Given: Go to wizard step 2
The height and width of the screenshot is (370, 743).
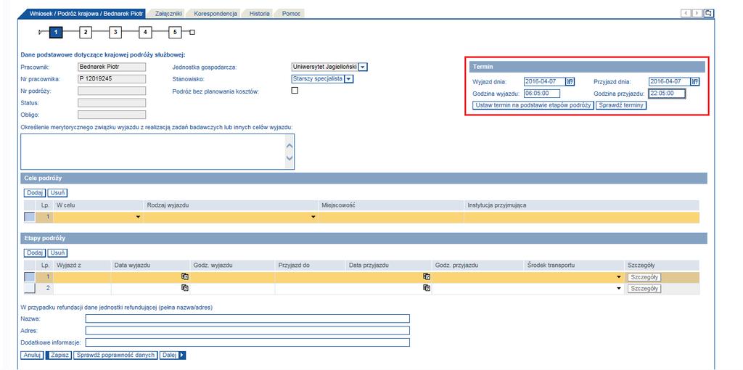Looking at the screenshot, I should pyautogui.click(x=86, y=32).
